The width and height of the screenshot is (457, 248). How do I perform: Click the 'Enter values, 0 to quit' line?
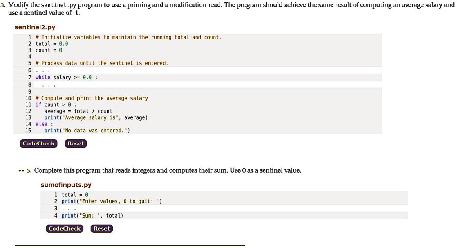tap(112, 201)
